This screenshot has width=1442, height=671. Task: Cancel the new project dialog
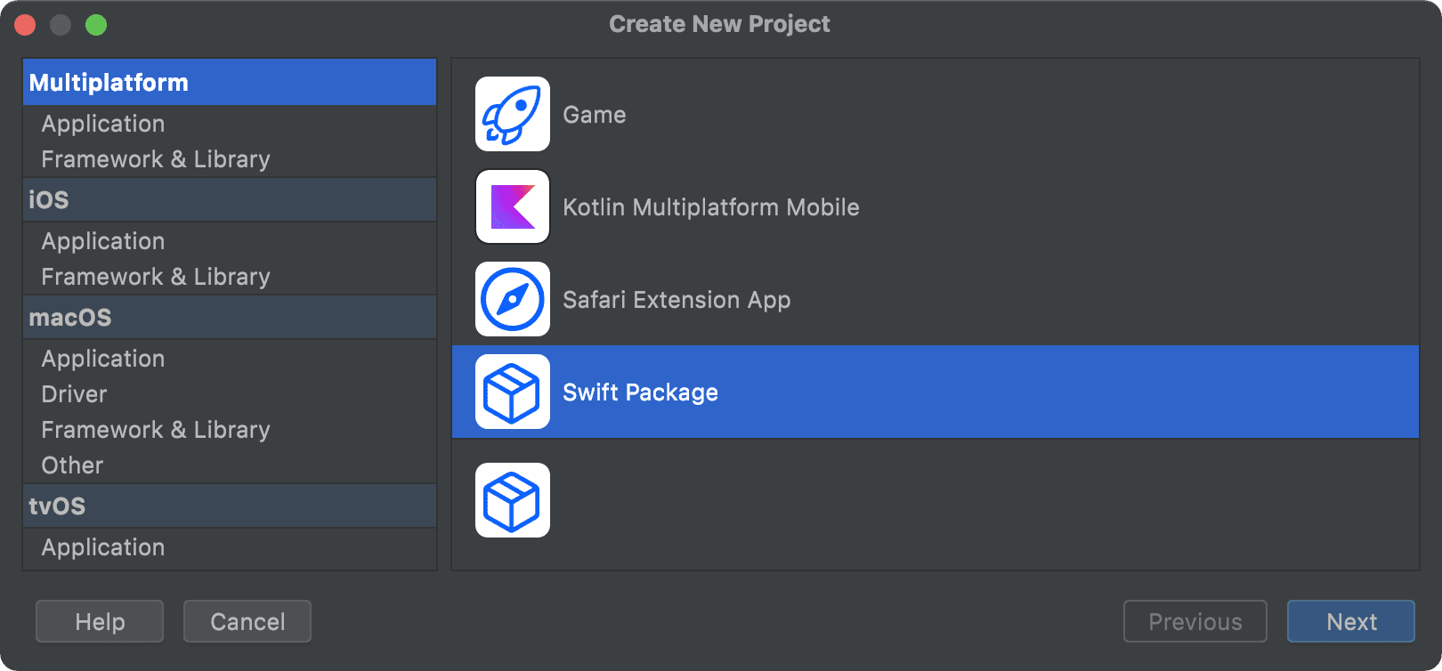pyautogui.click(x=247, y=621)
